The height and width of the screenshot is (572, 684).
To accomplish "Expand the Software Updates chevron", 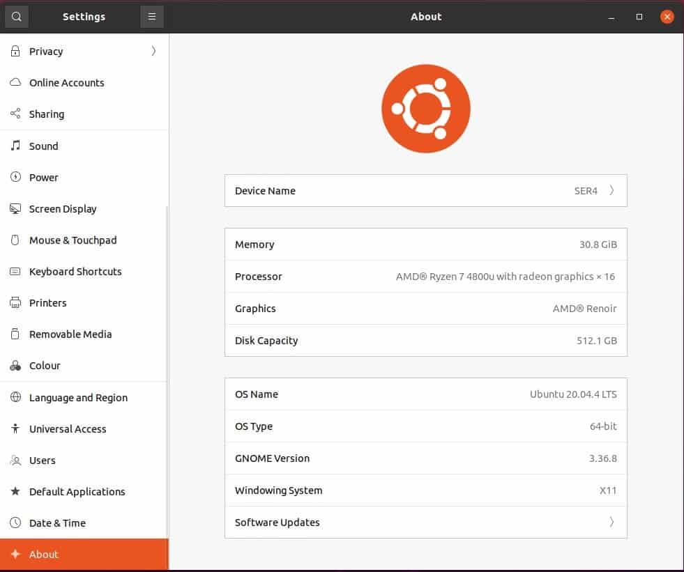I will click(x=611, y=523).
